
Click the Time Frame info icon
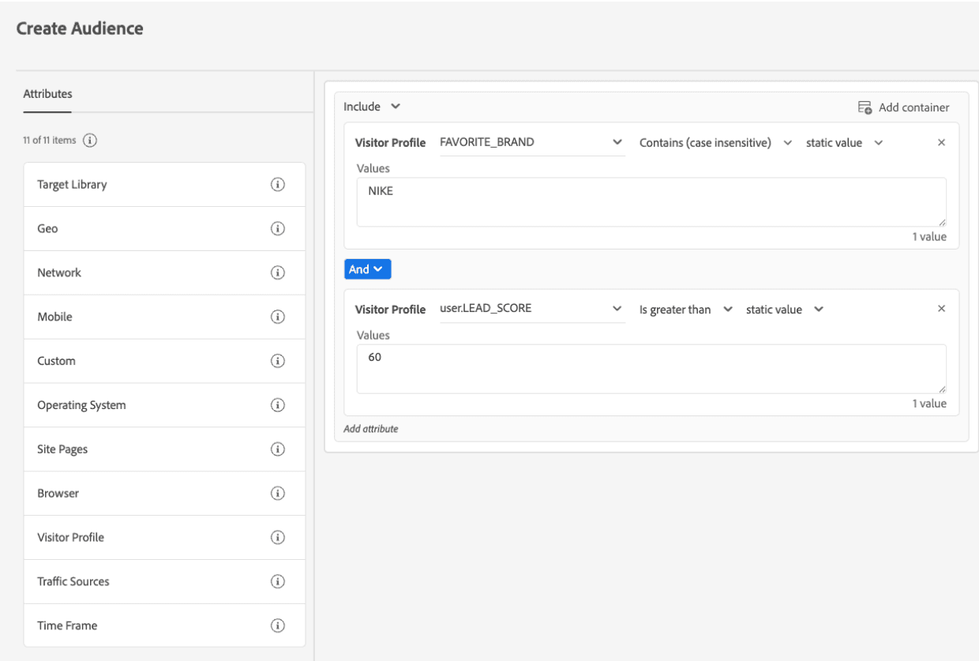[x=277, y=625]
